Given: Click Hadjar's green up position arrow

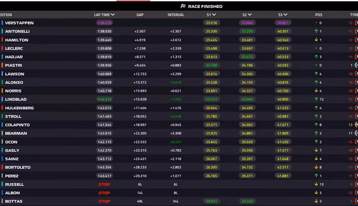Looking at the screenshot, I should pos(316,57).
